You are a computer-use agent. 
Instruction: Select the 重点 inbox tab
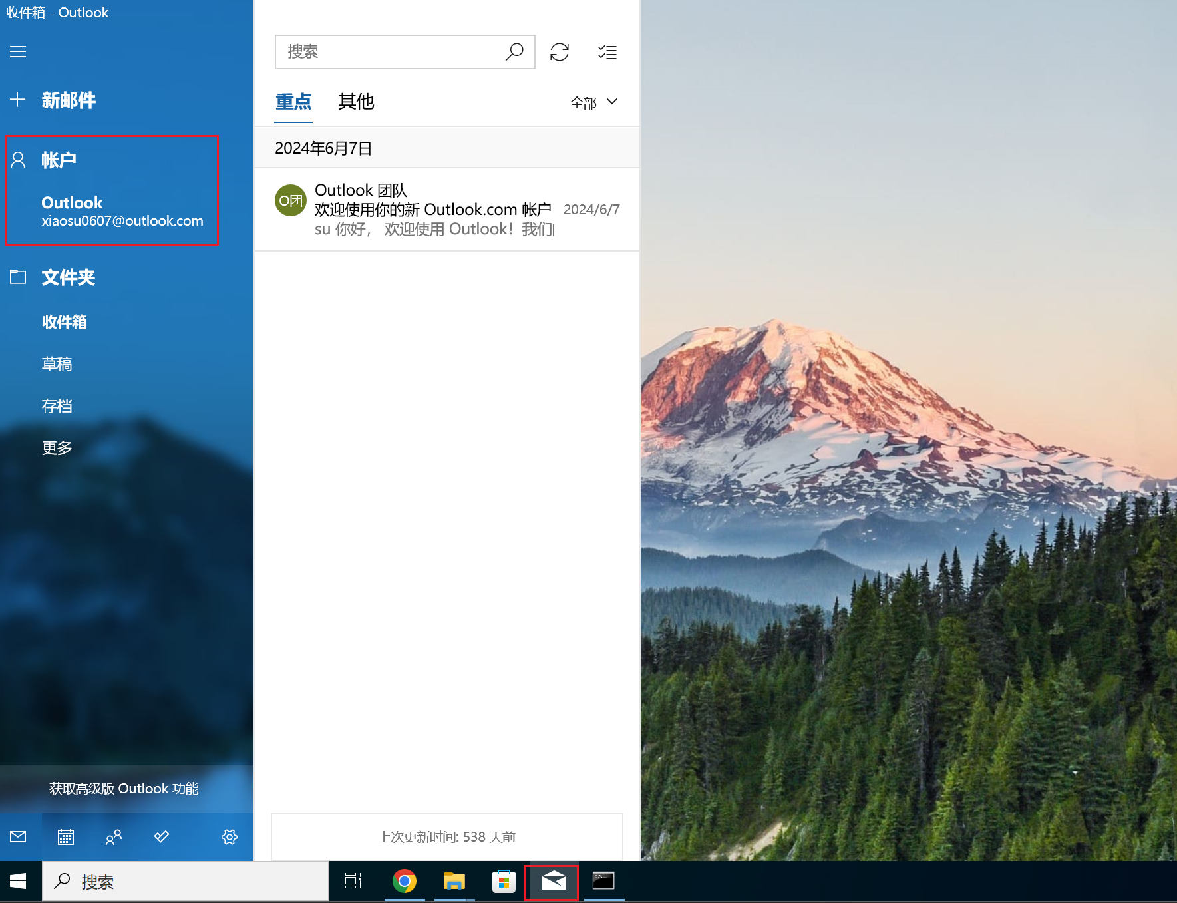click(x=293, y=102)
